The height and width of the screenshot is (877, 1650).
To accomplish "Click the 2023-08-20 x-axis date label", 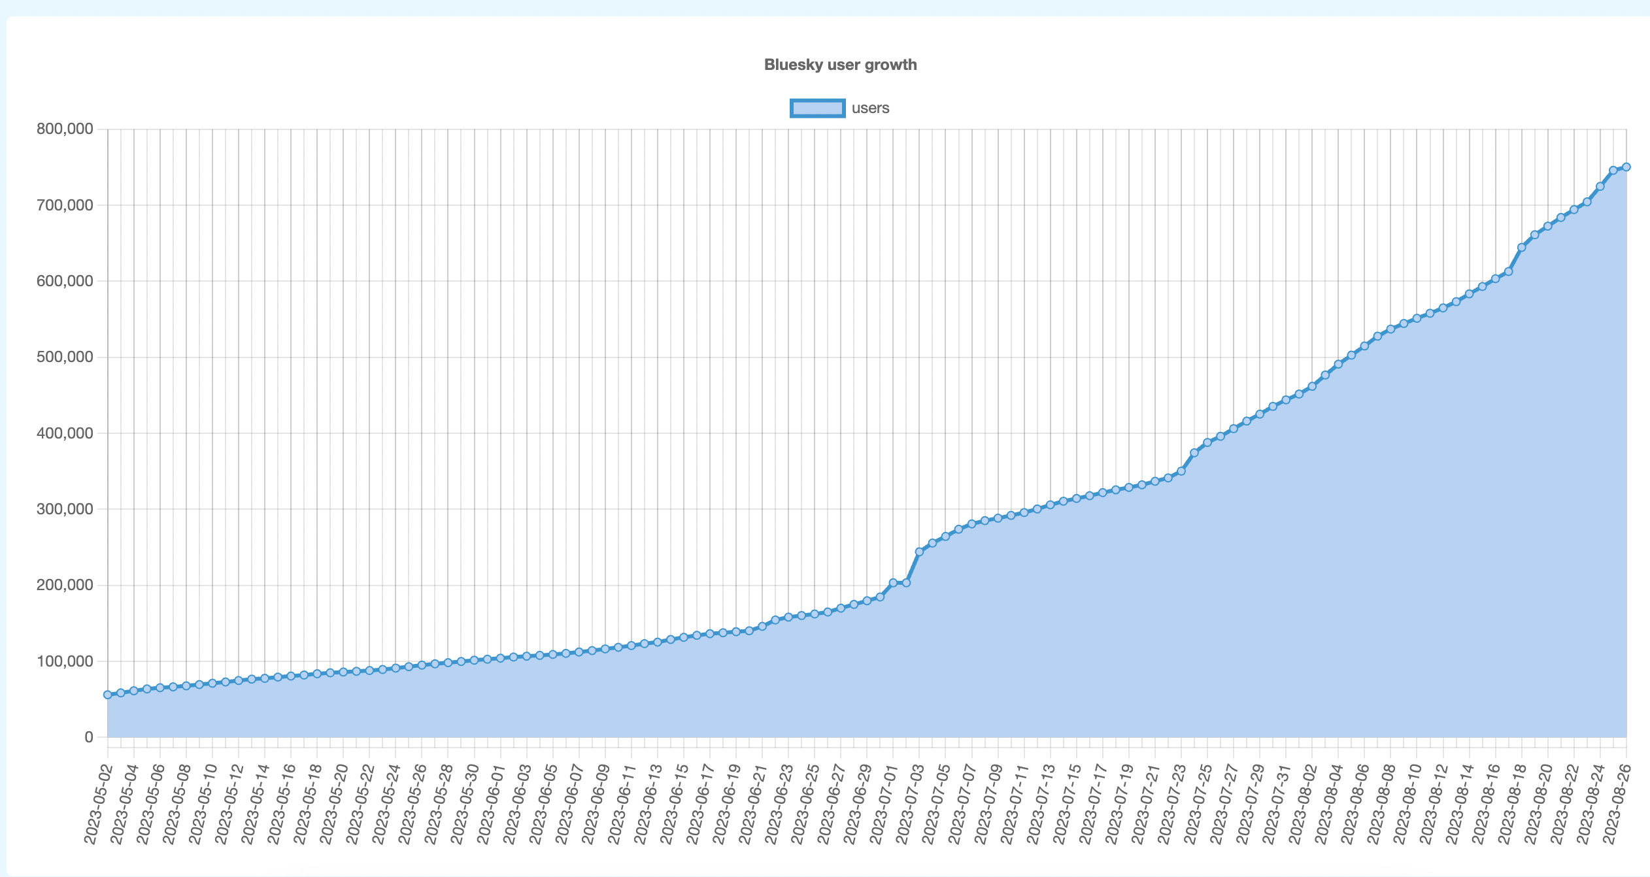I will [x=1538, y=804].
